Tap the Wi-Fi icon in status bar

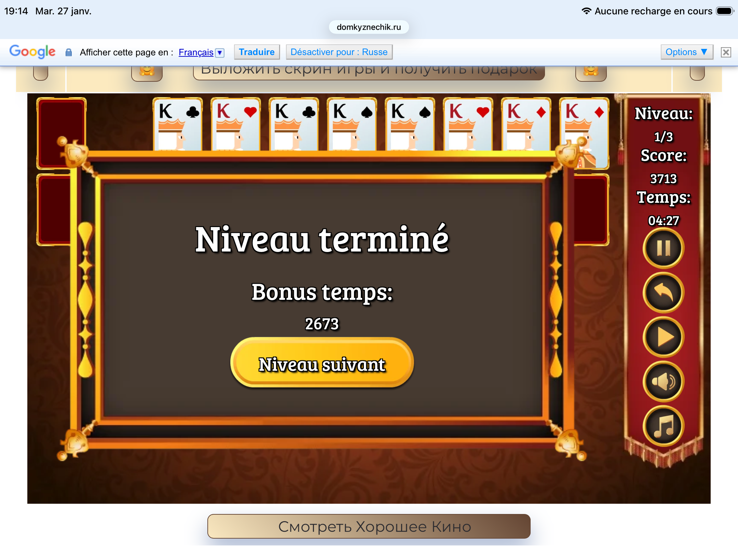[x=586, y=11]
